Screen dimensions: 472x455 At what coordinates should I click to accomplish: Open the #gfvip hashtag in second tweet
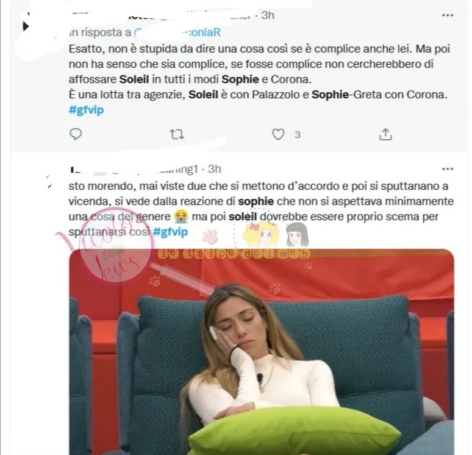click(170, 232)
